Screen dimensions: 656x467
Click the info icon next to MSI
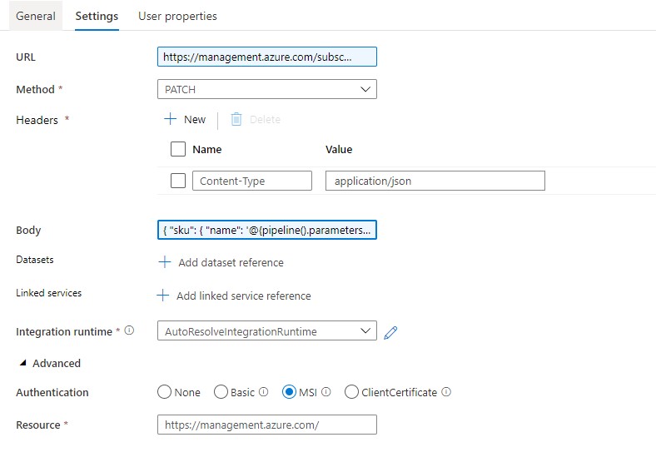tap(326, 392)
